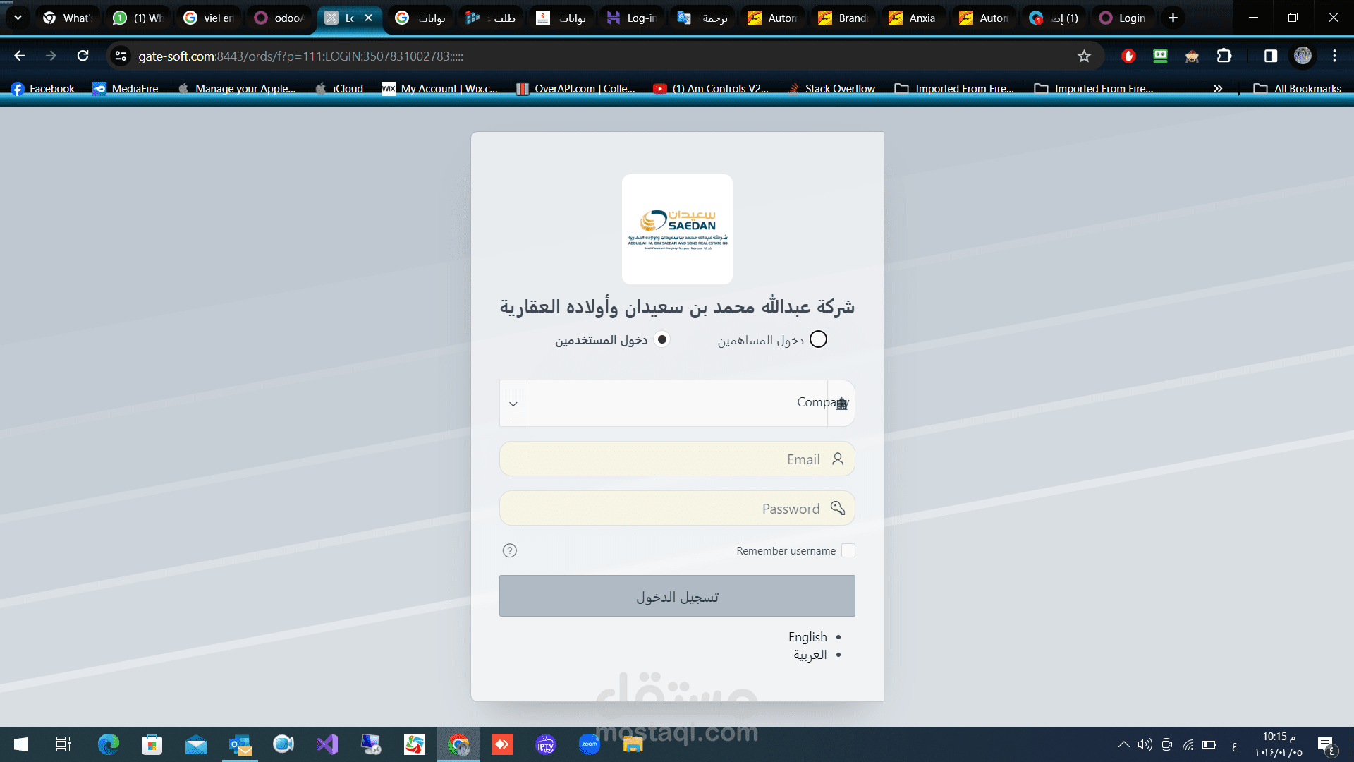Reload the page with the refresh icon

click(83, 56)
